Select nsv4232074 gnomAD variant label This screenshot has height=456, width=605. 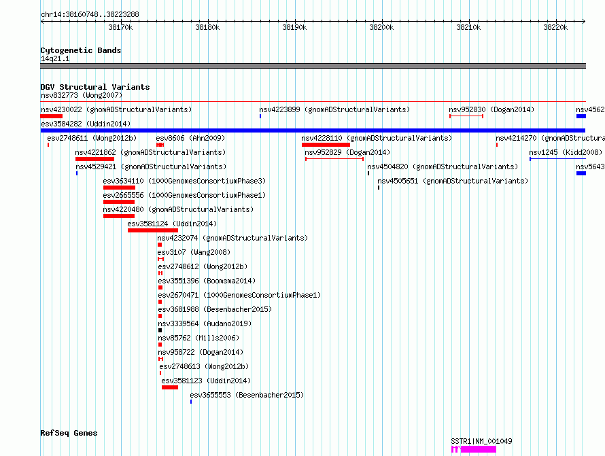(232, 238)
